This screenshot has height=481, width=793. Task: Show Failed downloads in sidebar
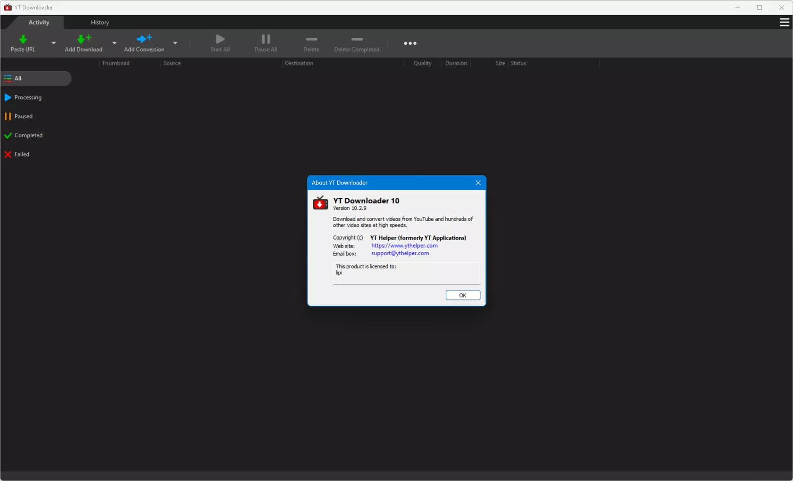pyautogui.click(x=21, y=154)
